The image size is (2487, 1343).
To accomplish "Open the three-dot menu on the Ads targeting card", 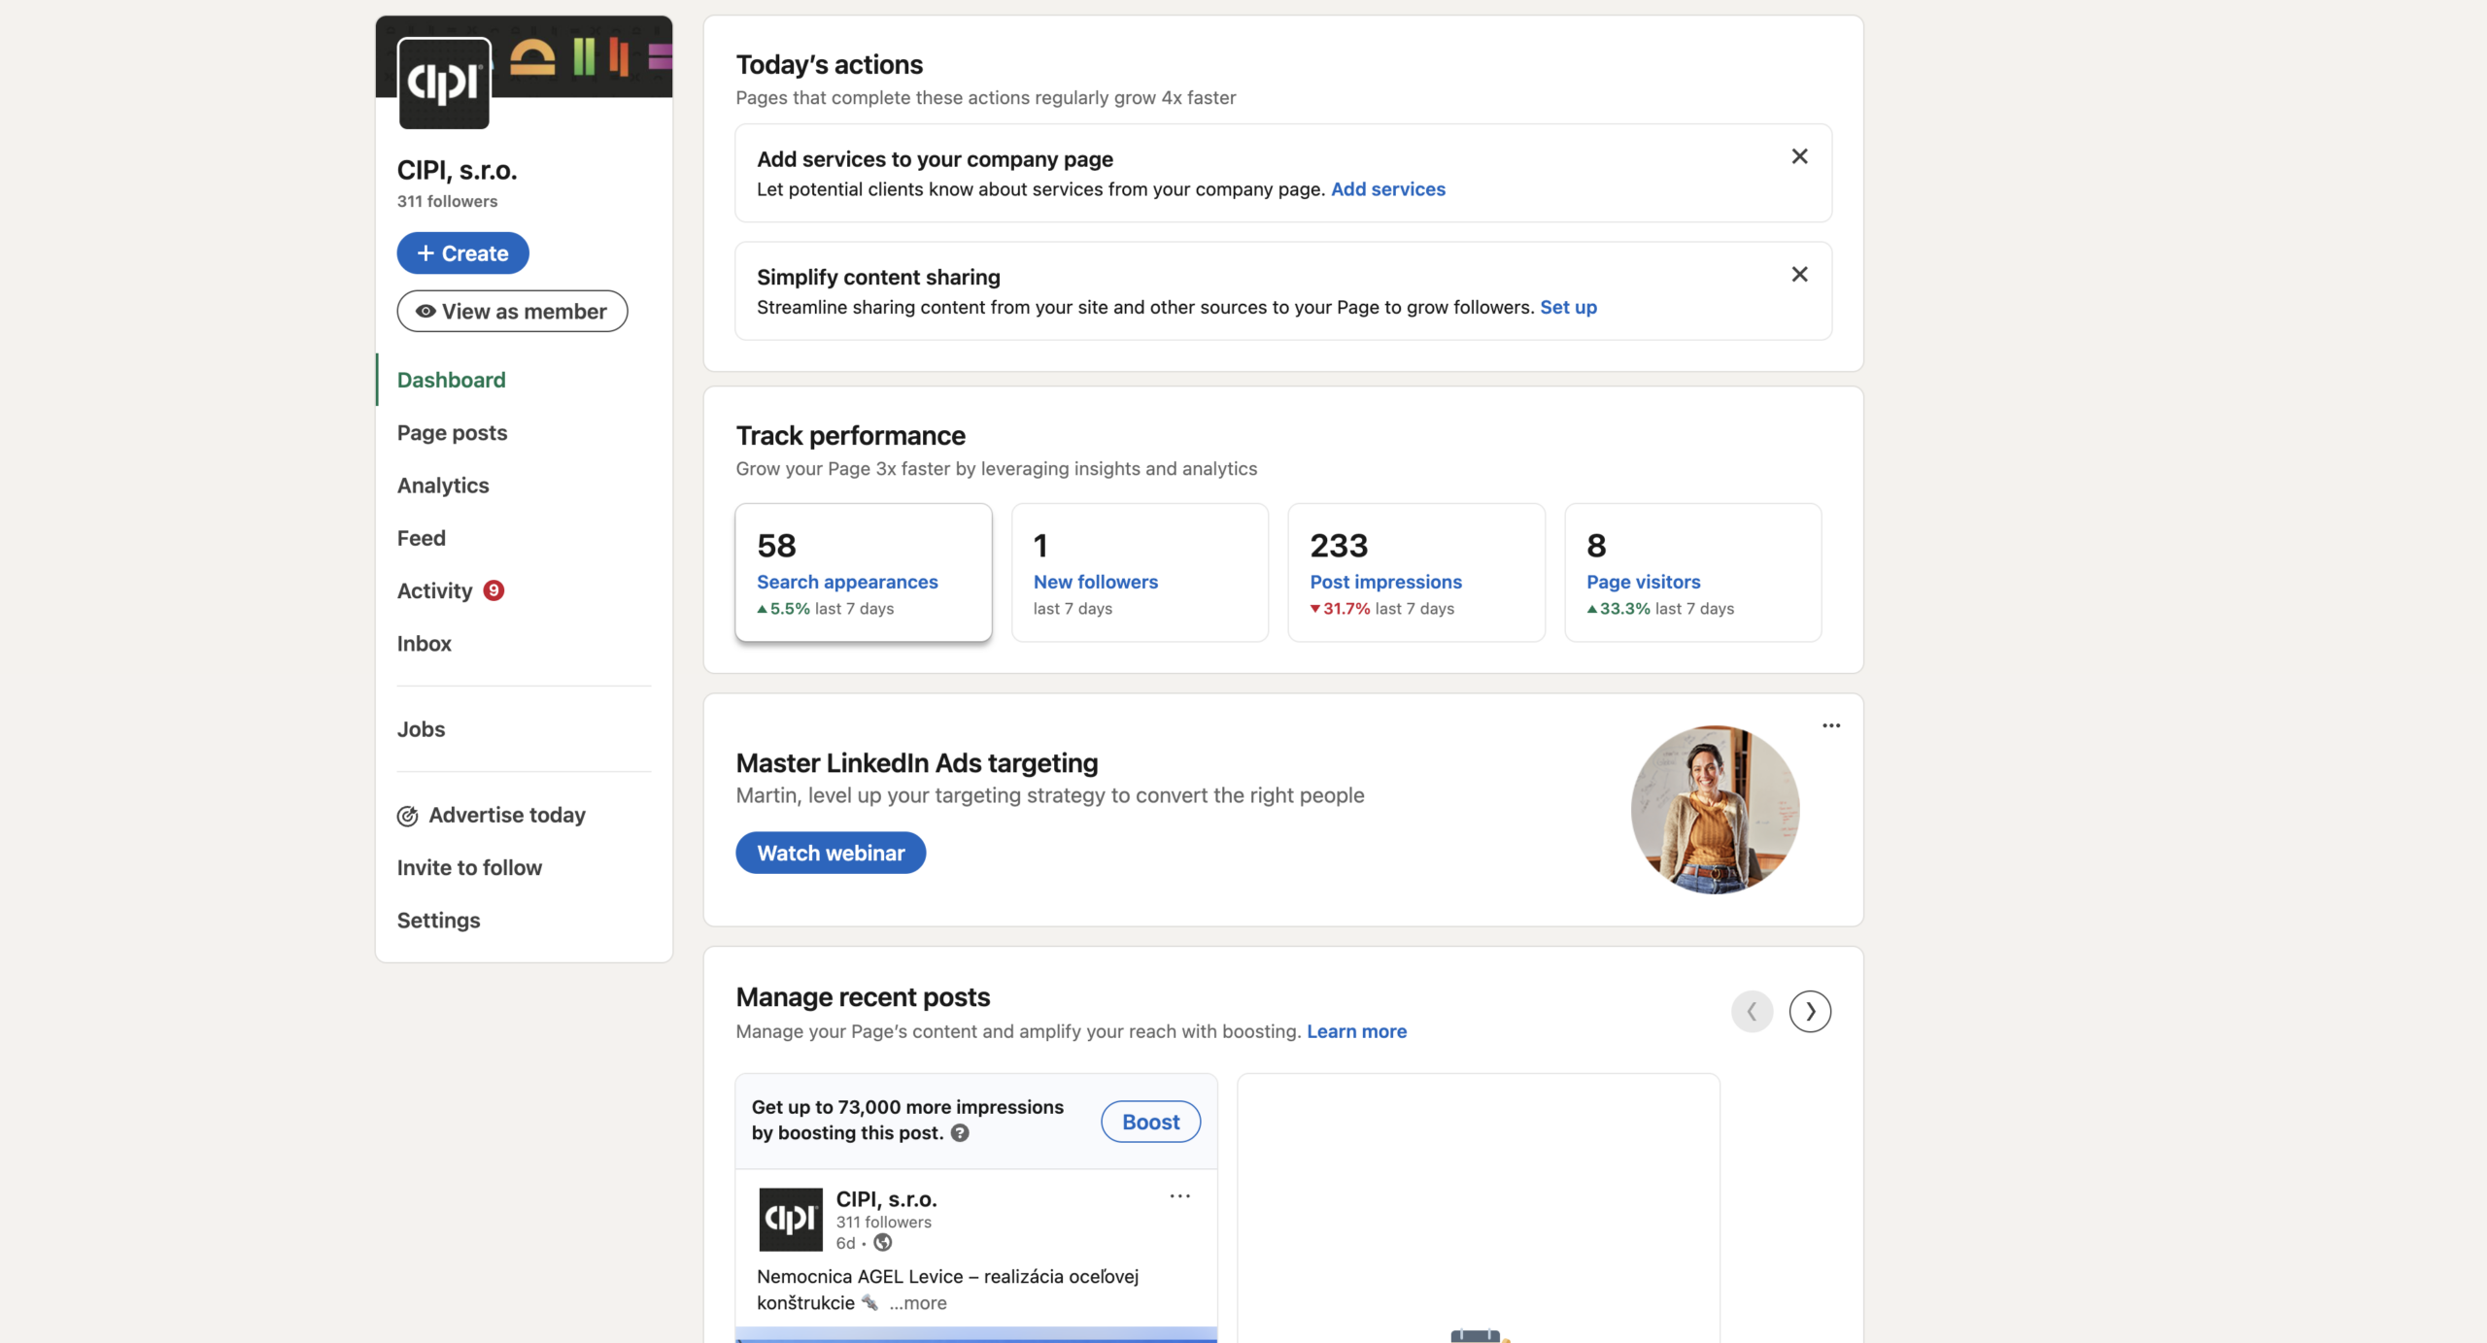I will (1831, 725).
